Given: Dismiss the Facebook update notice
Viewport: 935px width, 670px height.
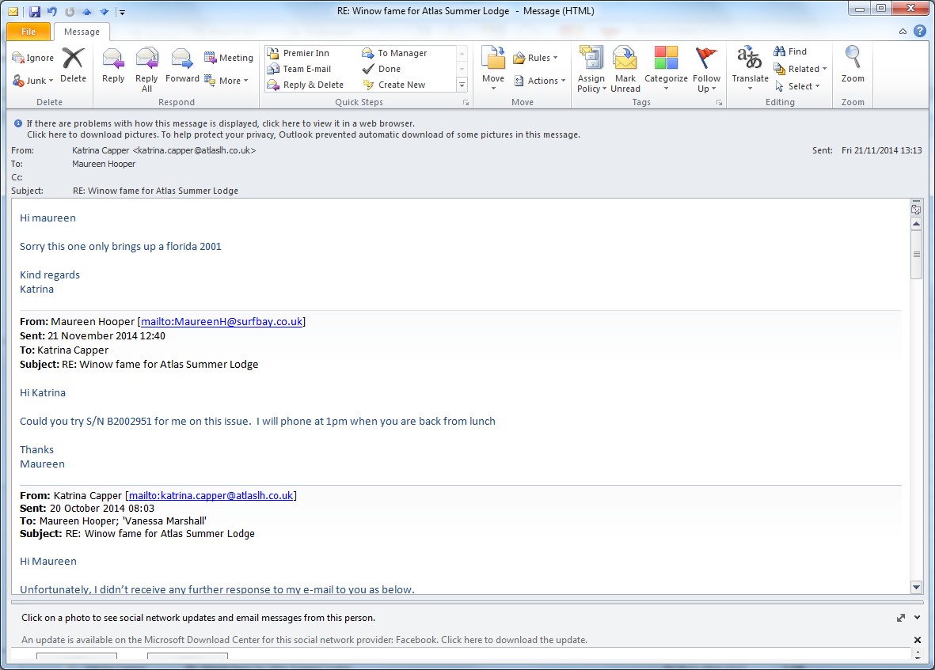Looking at the screenshot, I should pyautogui.click(x=917, y=640).
